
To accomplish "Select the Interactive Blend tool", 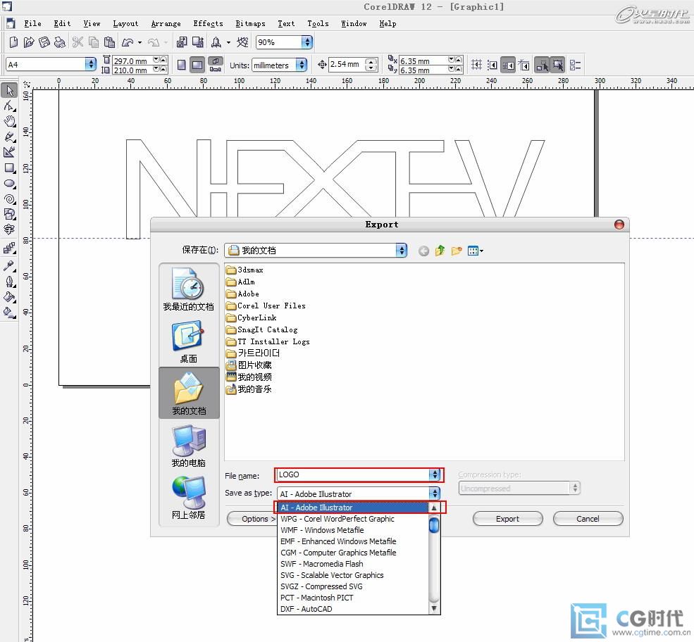I will pyautogui.click(x=9, y=248).
